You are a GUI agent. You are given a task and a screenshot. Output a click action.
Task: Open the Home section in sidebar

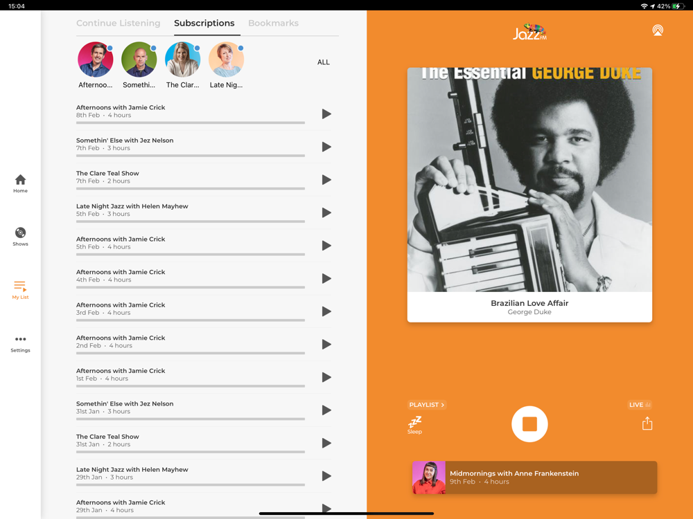(20, 183)
